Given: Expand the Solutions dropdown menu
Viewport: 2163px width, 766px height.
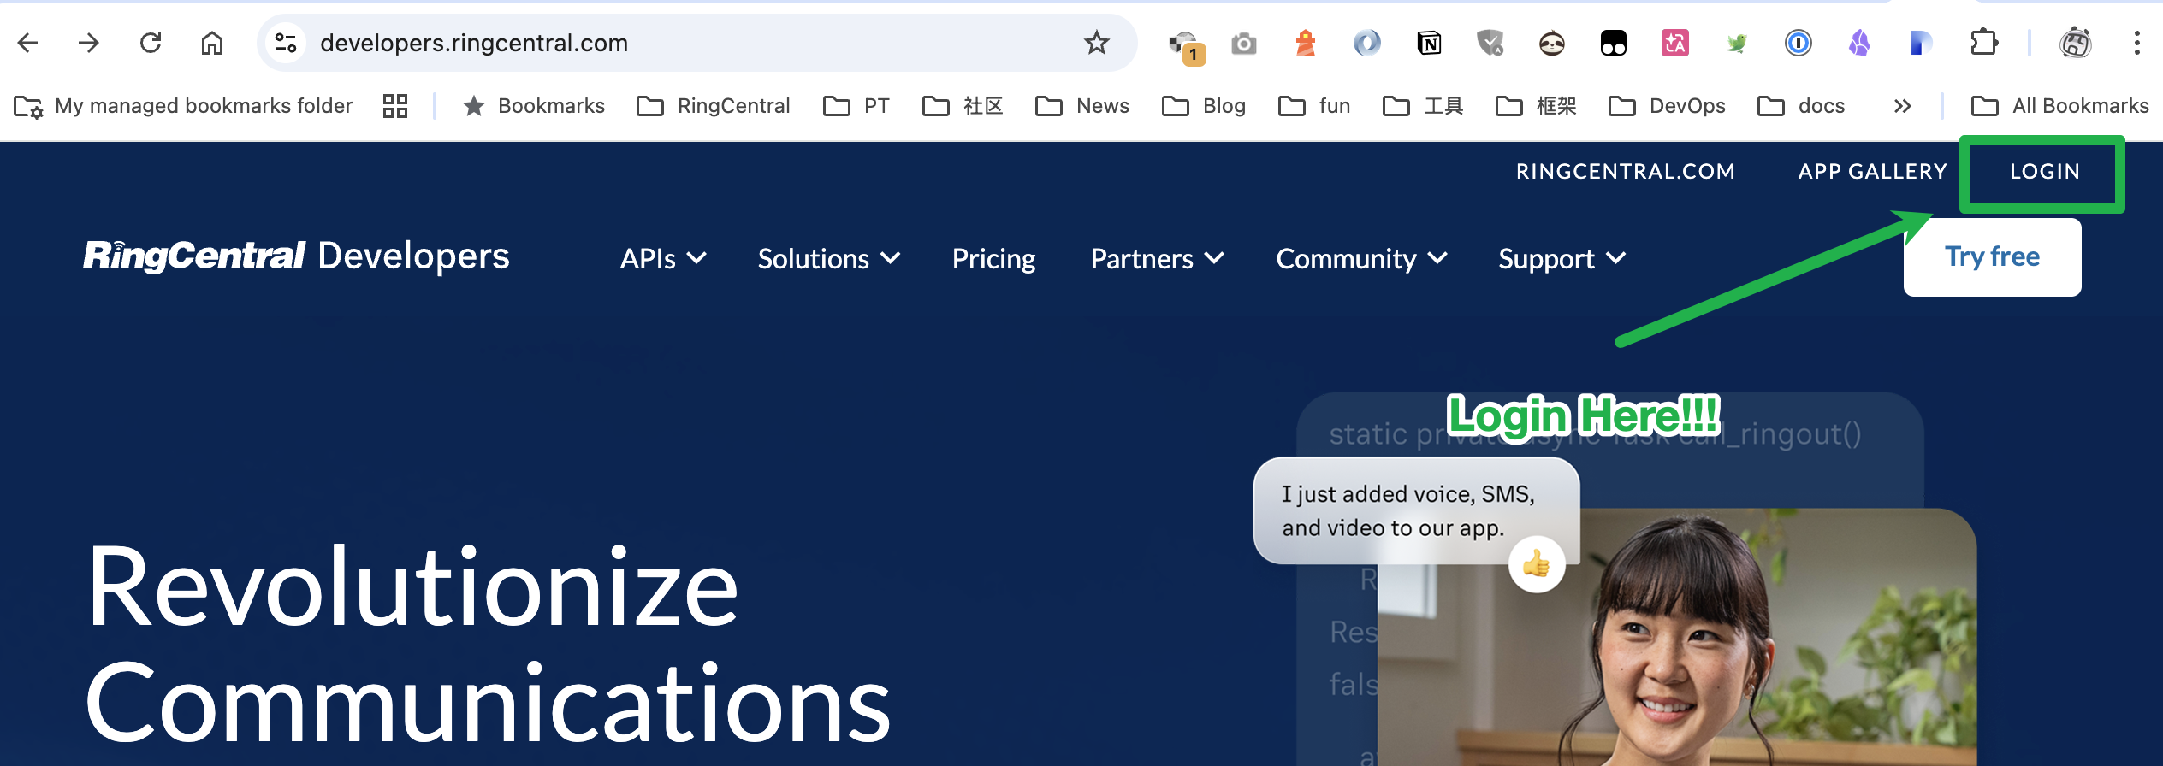Looking at the screenshot, I should point(829,258).
